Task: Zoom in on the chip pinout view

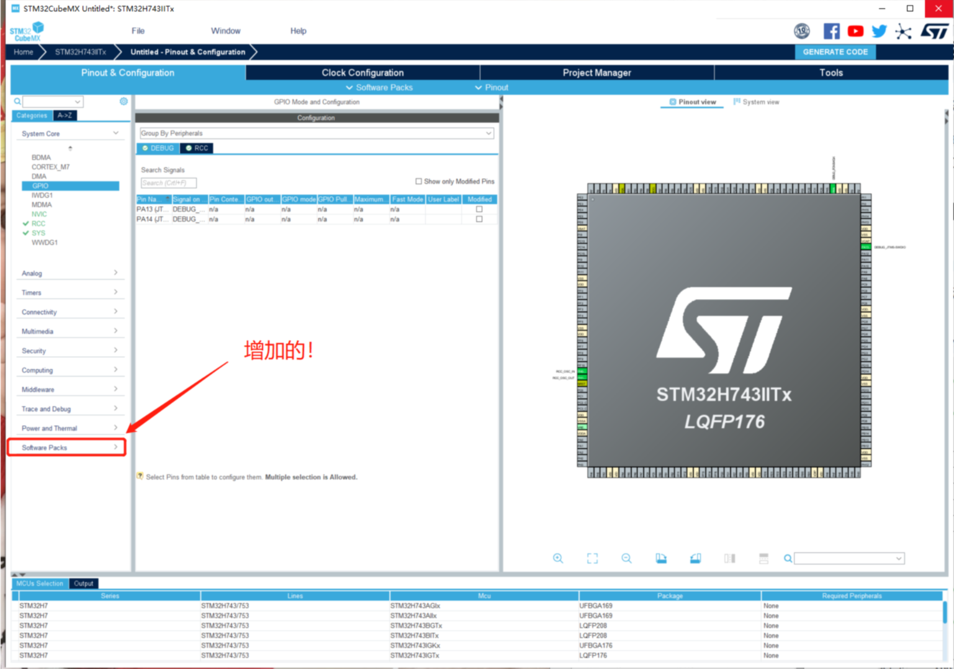Action: click(x=557, y=558)
